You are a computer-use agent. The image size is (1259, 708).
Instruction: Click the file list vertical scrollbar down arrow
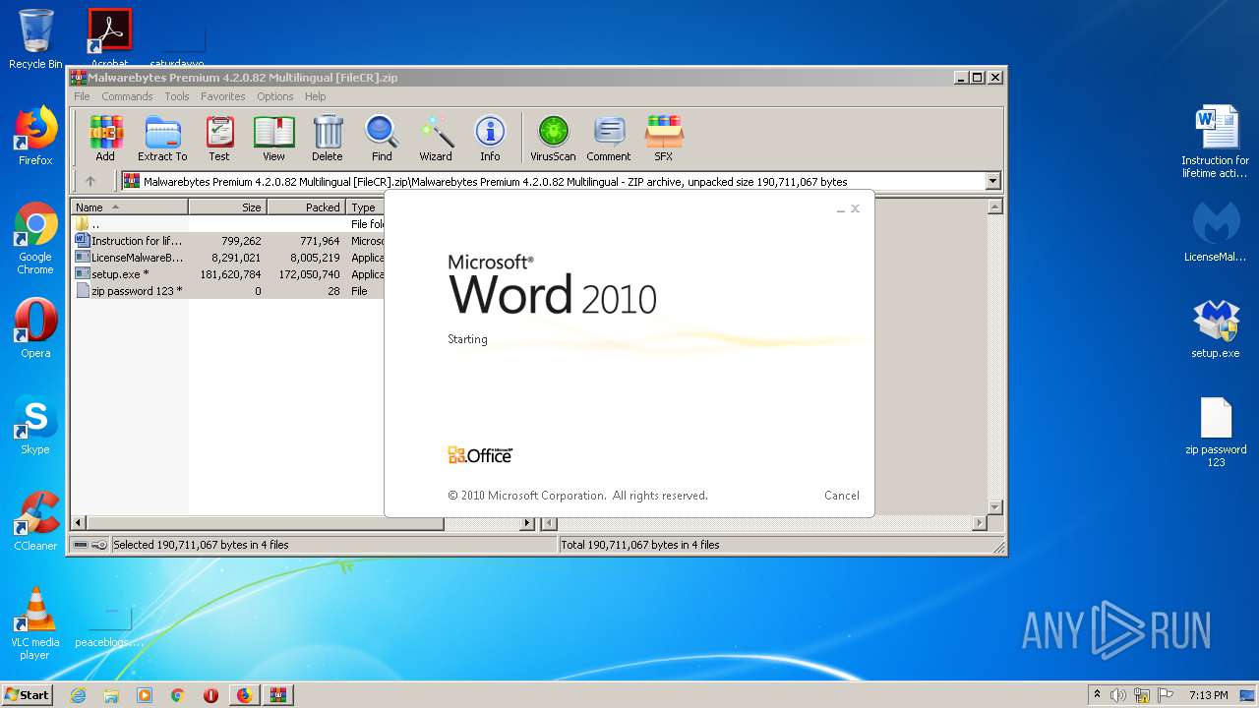click(x=994, y=507)
